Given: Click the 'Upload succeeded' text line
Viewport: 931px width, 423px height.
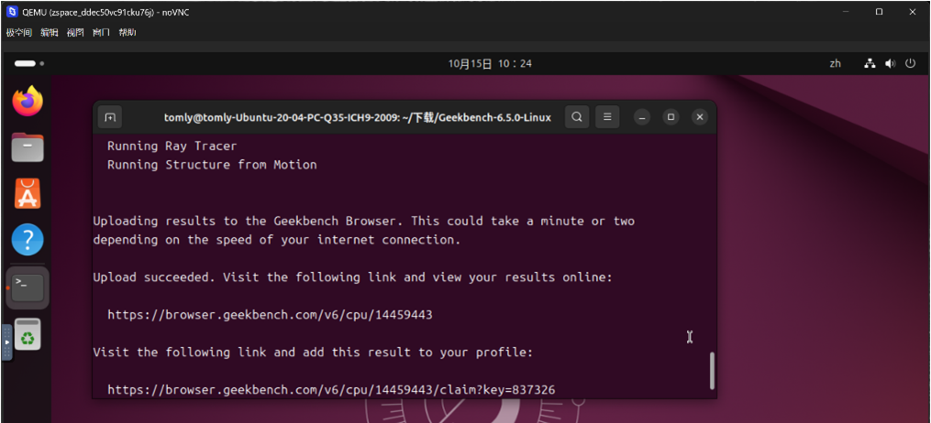Looking at the screenshot, I should [353, 277].
